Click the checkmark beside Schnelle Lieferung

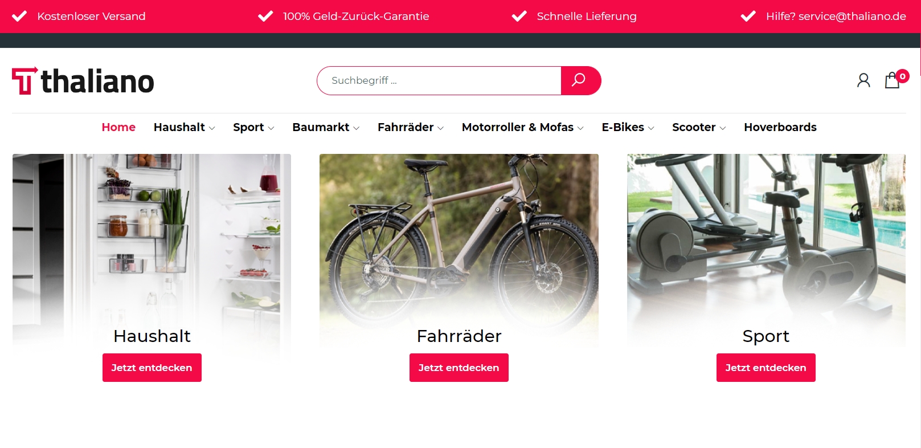[519, 16]
